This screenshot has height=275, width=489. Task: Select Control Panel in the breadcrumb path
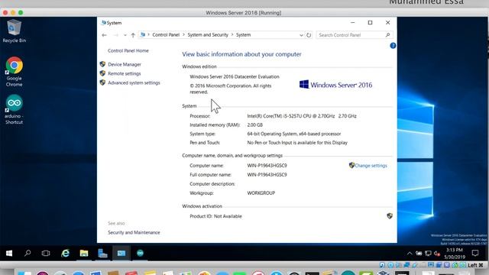(166, 35)
